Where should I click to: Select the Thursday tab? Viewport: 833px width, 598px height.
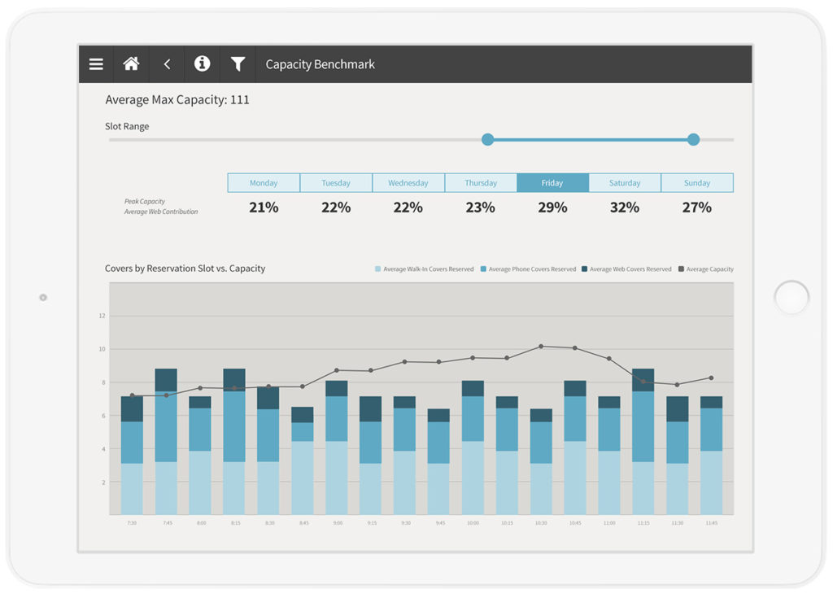click(480, 183)
